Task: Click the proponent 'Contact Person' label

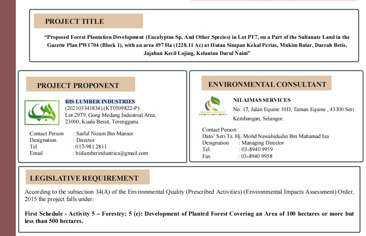Action: click(47, 133)
